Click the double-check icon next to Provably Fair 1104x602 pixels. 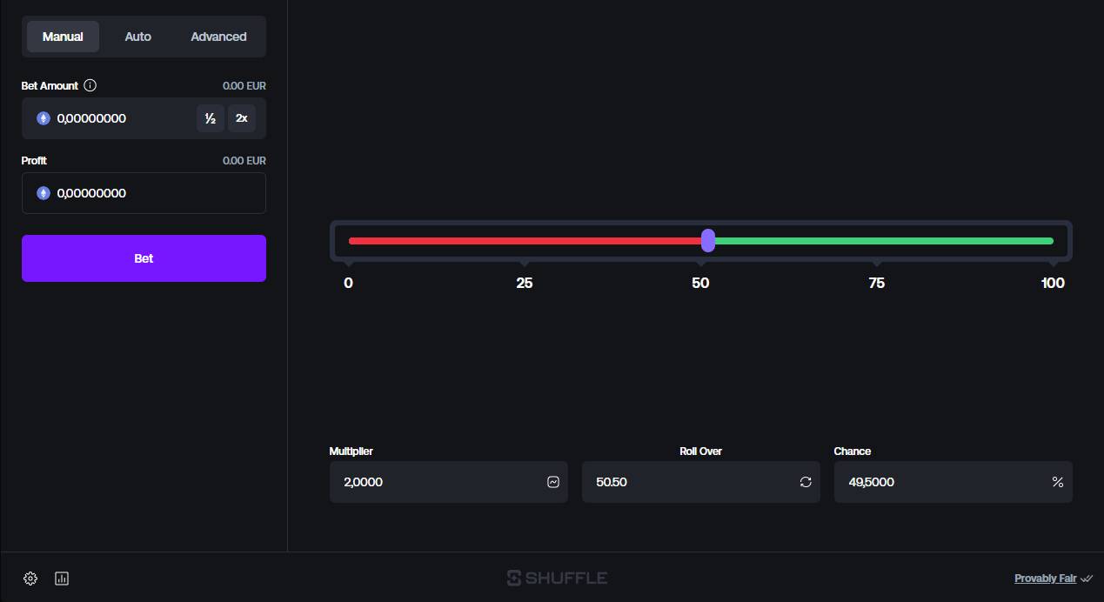1087,579
